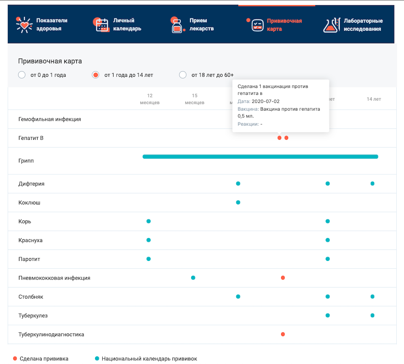Viewport: 404px width, 364px height.
Task: Click Пневмококковая dot under 15 months
Action: tap(193, 278)
